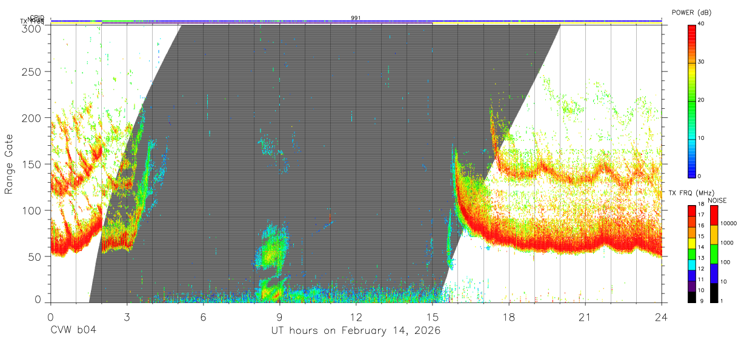Click the '15' tick label on the UT hours axis

coord(433,316)
